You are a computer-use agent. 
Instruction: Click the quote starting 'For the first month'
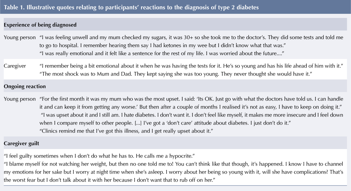pos(191,103)
